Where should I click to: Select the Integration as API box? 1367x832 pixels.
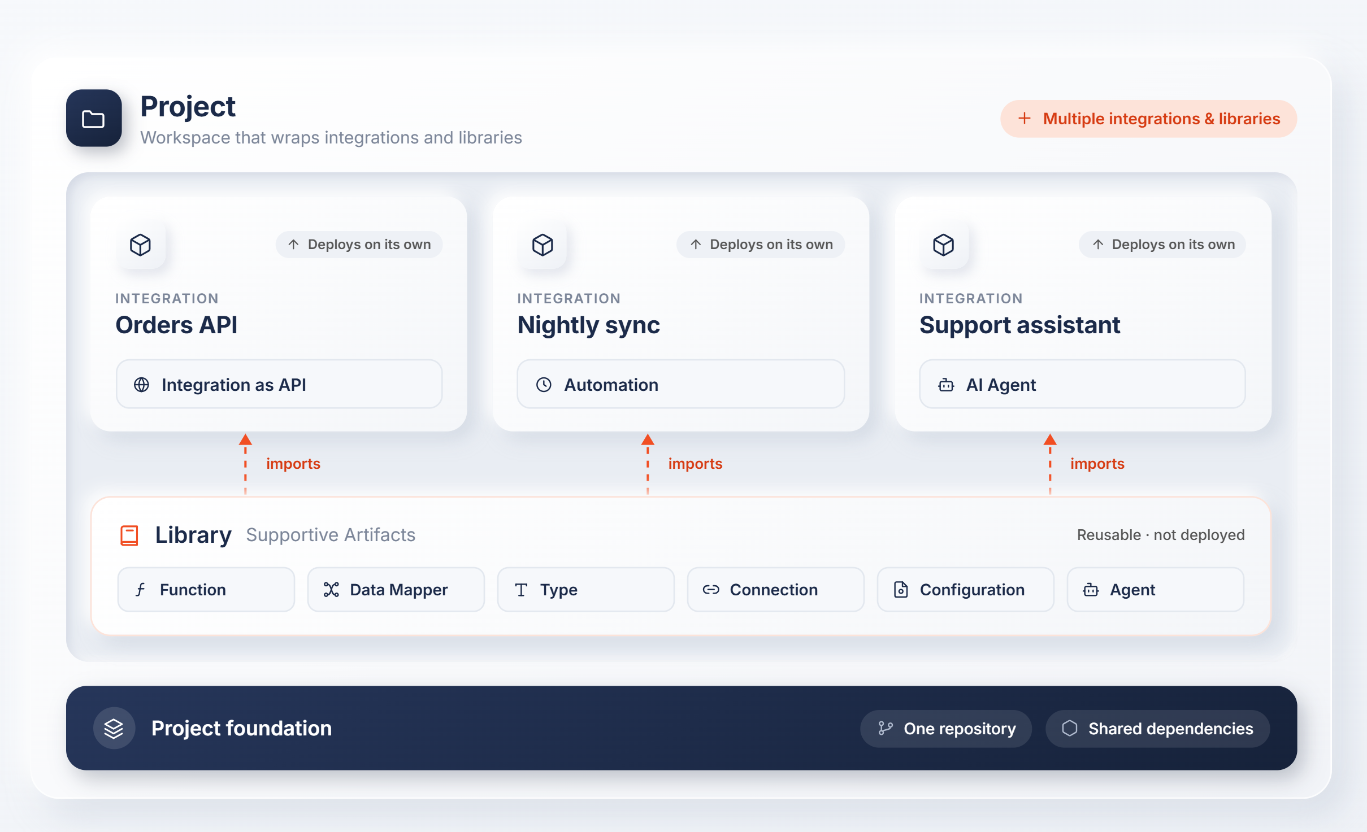[279, 384]
